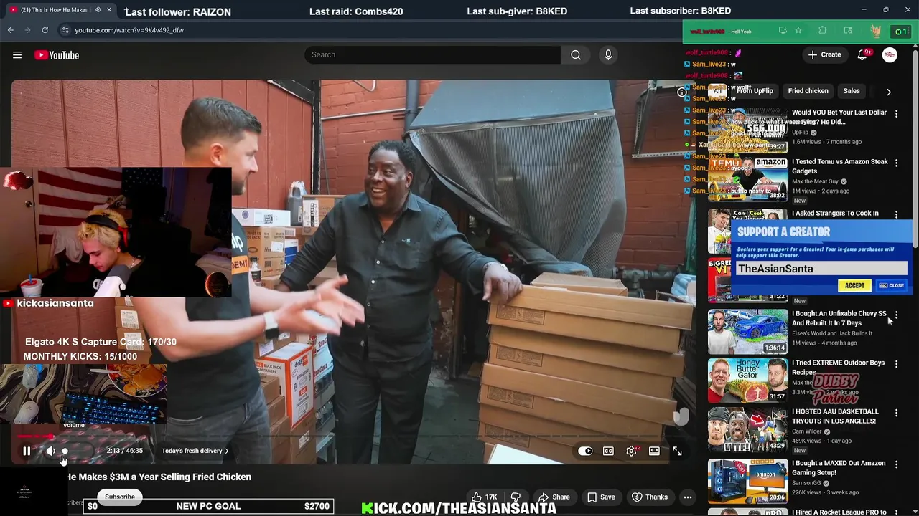Open options for "I Tested Temu vs Amazon Steak Gadgets"

coord(896,163)
